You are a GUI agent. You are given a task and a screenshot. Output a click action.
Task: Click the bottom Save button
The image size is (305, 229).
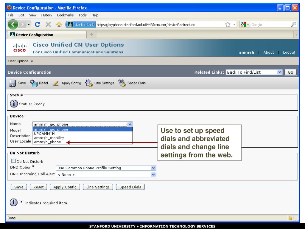point(19,187)
